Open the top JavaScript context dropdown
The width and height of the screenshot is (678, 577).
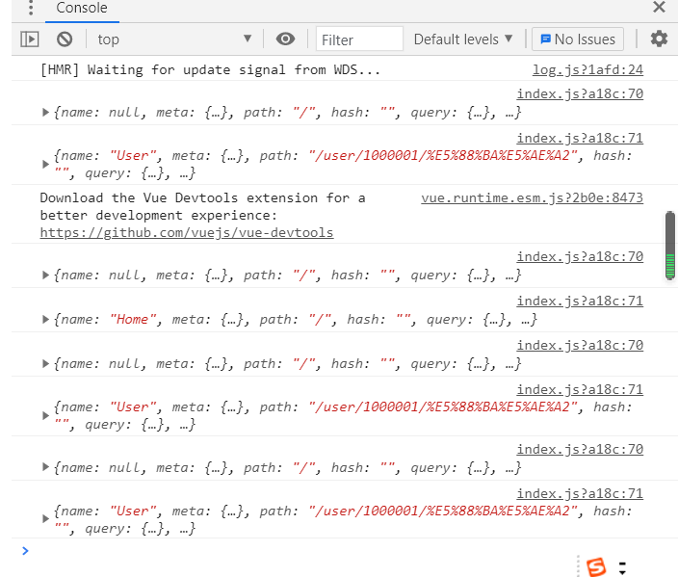coord(174,39)
